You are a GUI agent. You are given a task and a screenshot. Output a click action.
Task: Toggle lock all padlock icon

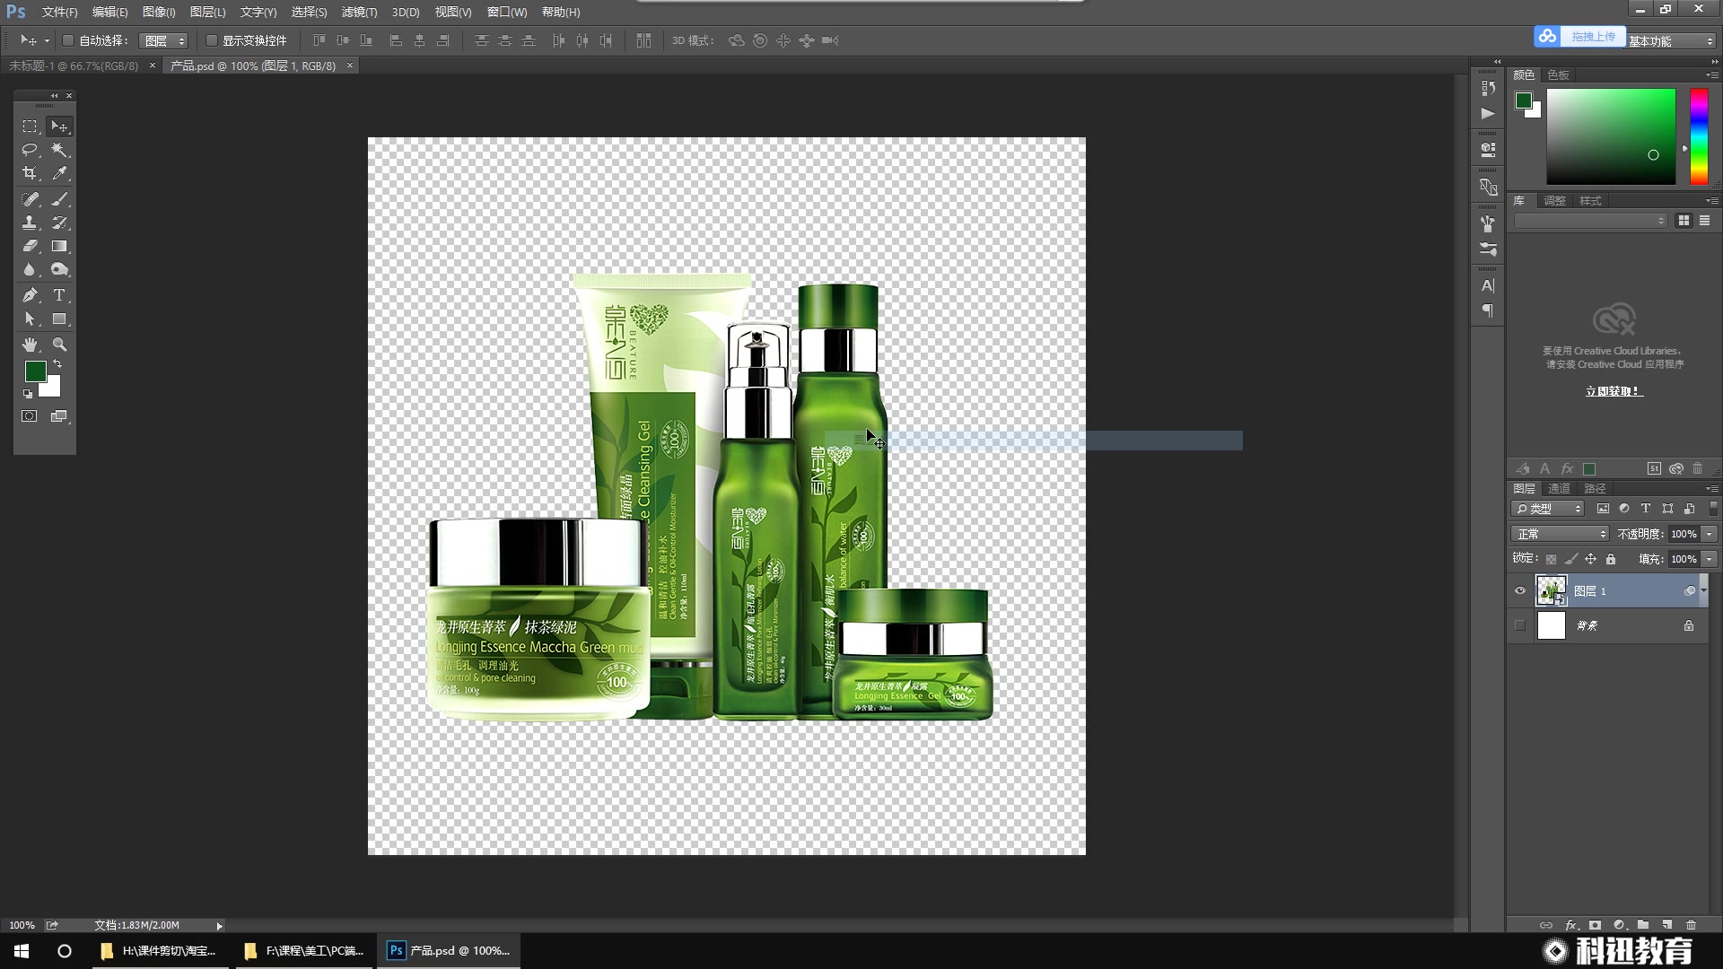coord(1611,559)
